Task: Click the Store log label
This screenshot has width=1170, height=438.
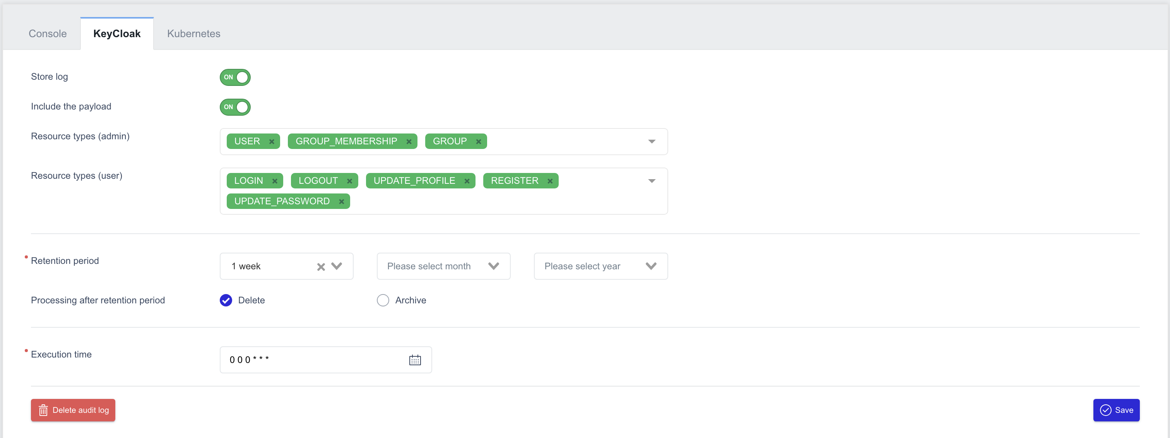Action: 50,77
